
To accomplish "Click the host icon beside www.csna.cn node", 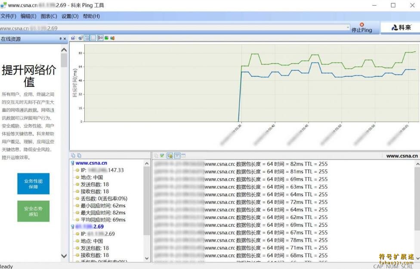I will (x=73, y=163).
